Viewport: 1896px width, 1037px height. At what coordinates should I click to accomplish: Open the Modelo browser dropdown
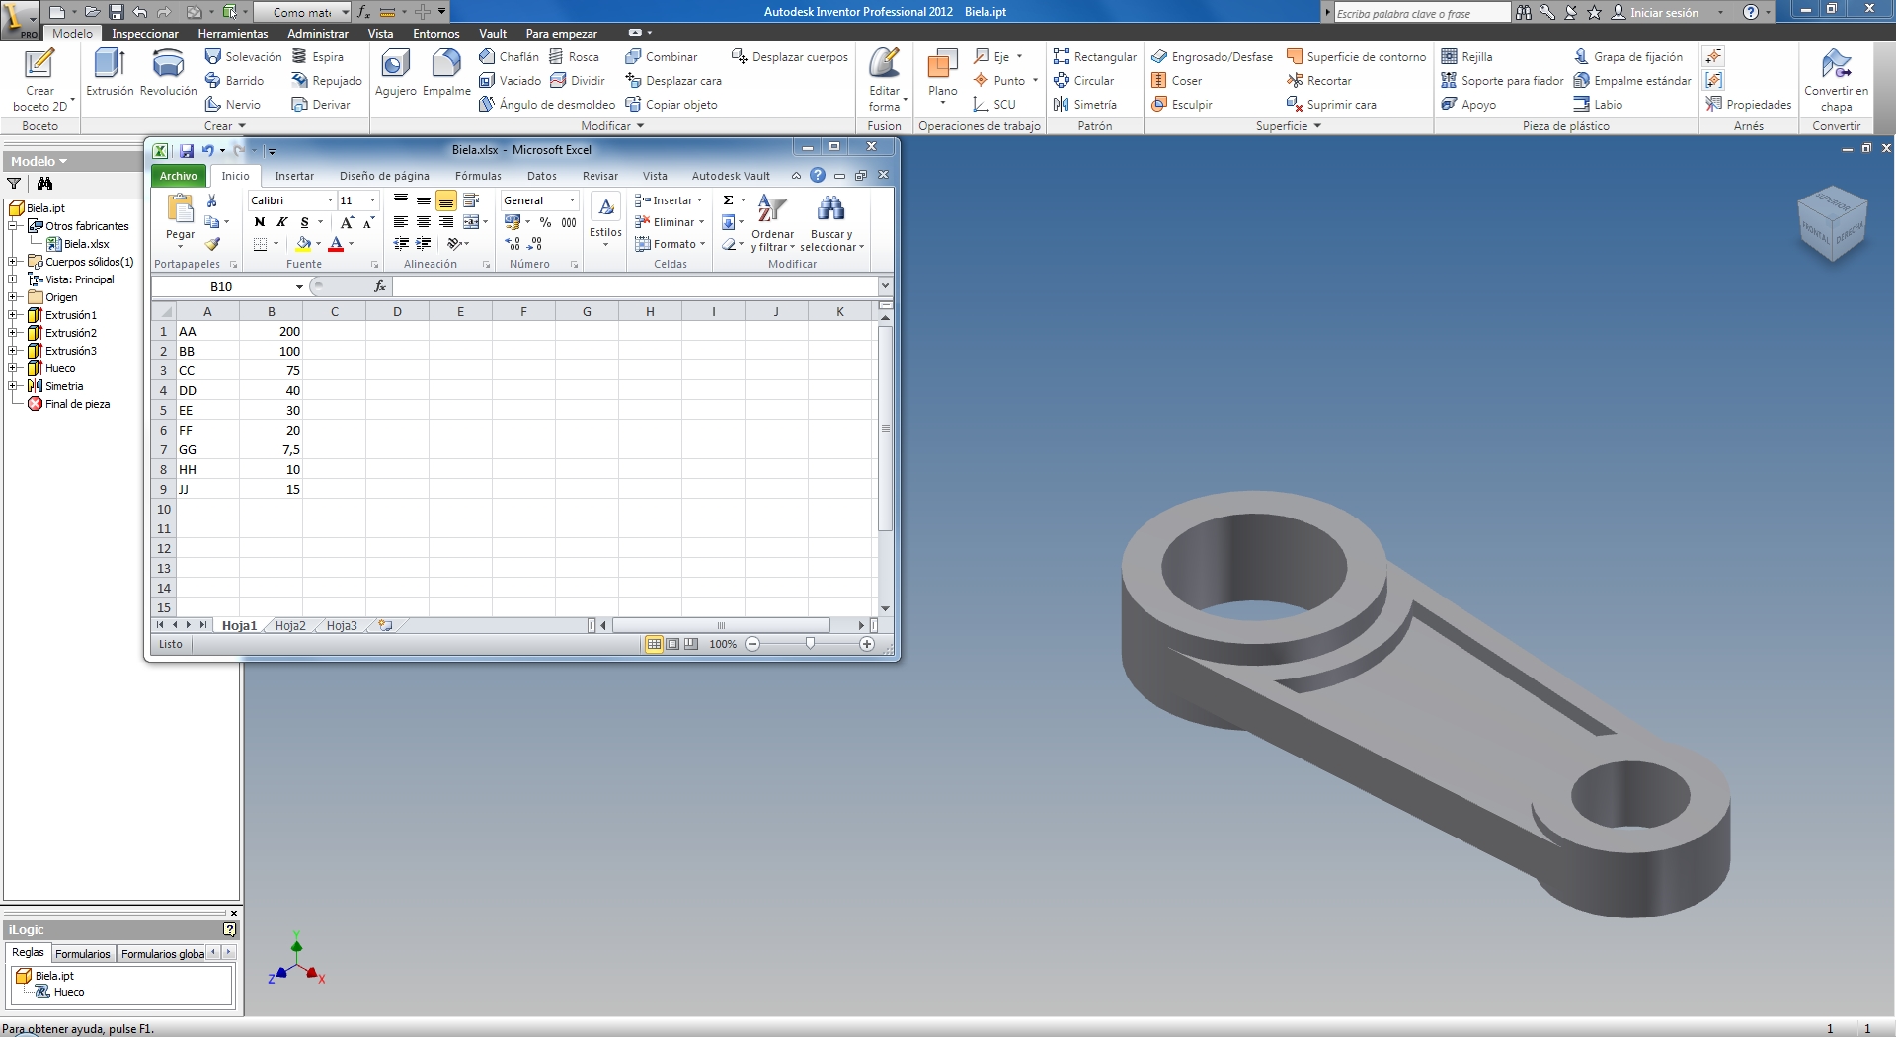(39, 161)
